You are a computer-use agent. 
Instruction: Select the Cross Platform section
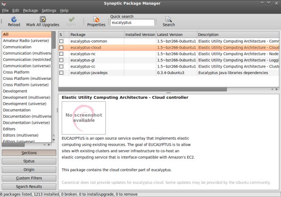16,72
